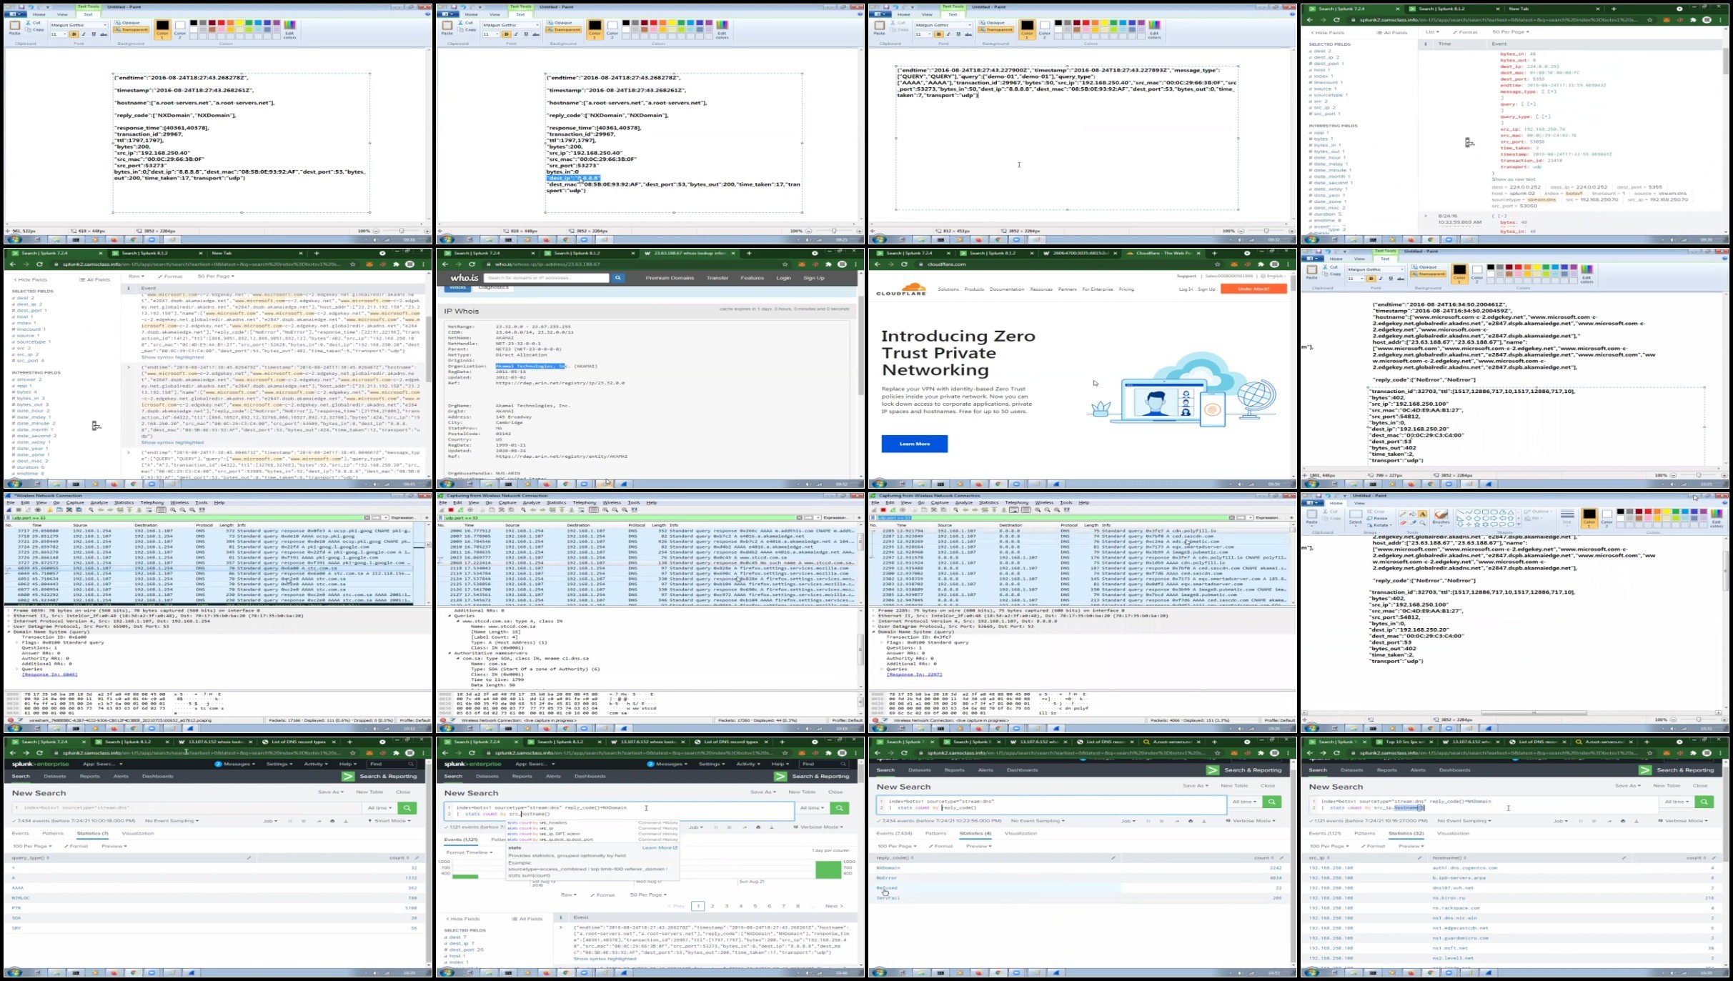Viewport: 1733px width, 981px height.
Task: Click Search & Reporting green icon in Statistics (4) window
Action: (x=1213, y=770)
